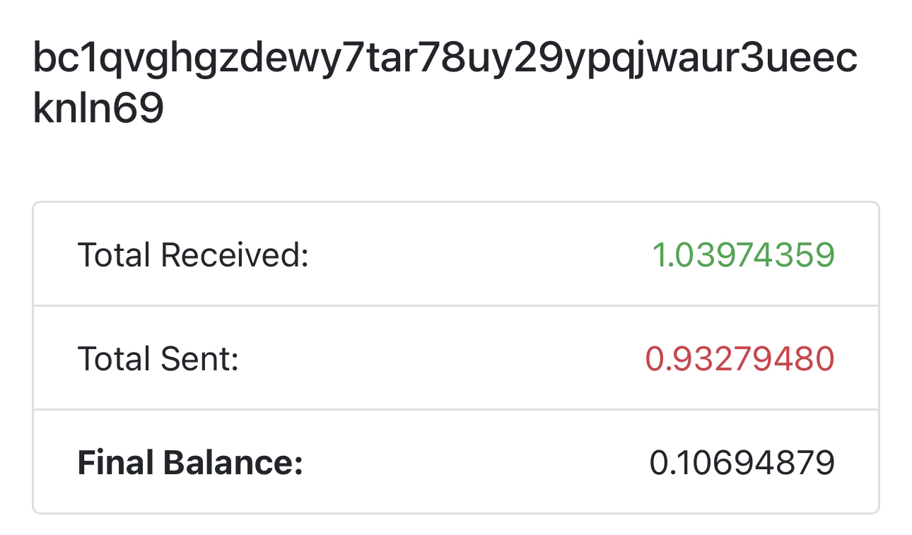Click "Total" in the Total Sent label
Screen dimensions: 912x535
click(x=115, y=358)
